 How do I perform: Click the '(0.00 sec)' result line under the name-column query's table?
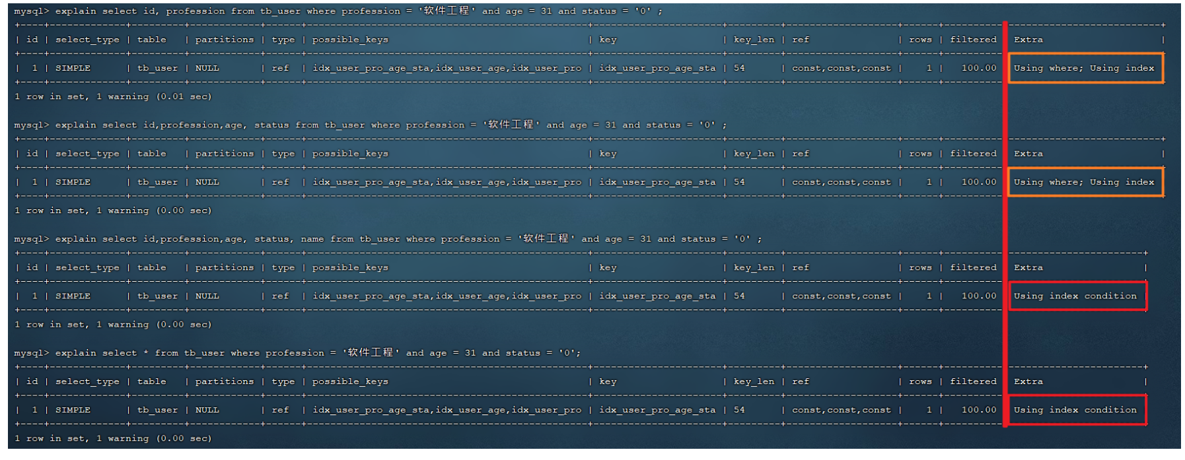tap(113, 325)
